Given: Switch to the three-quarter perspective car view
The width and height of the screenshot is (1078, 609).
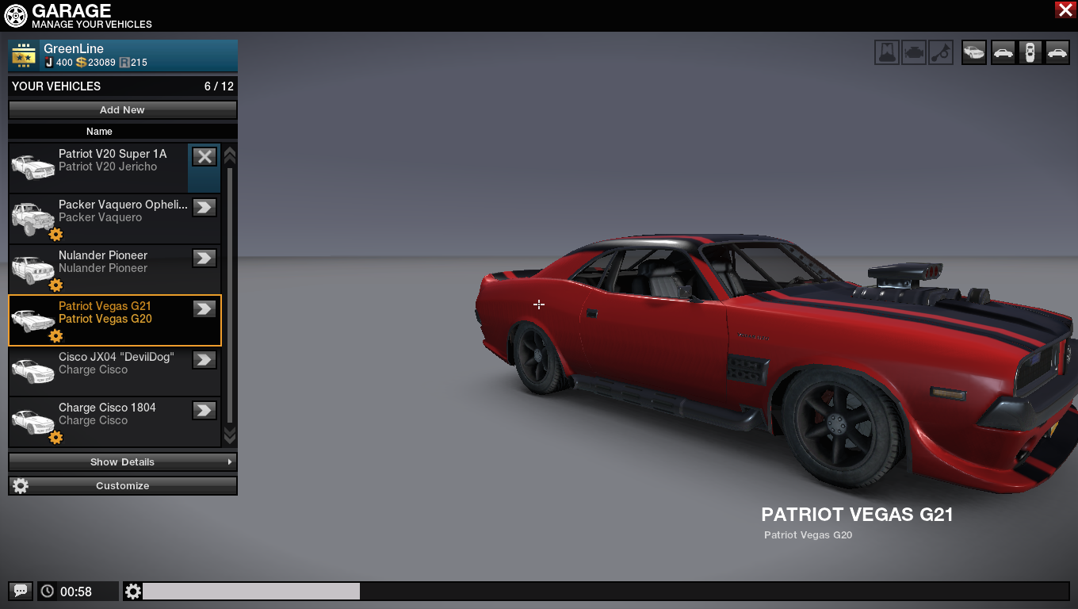Looking at the screenshot, I should [974, 53].
